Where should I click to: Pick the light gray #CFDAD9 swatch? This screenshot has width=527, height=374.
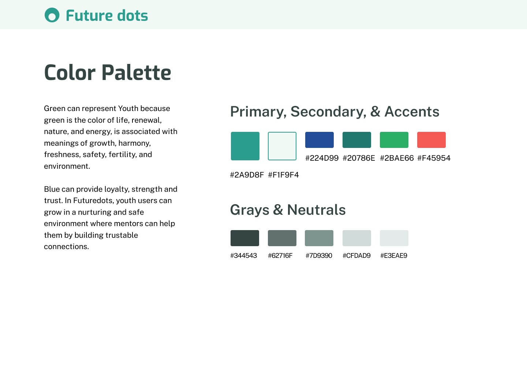click(x=357, y=238)
